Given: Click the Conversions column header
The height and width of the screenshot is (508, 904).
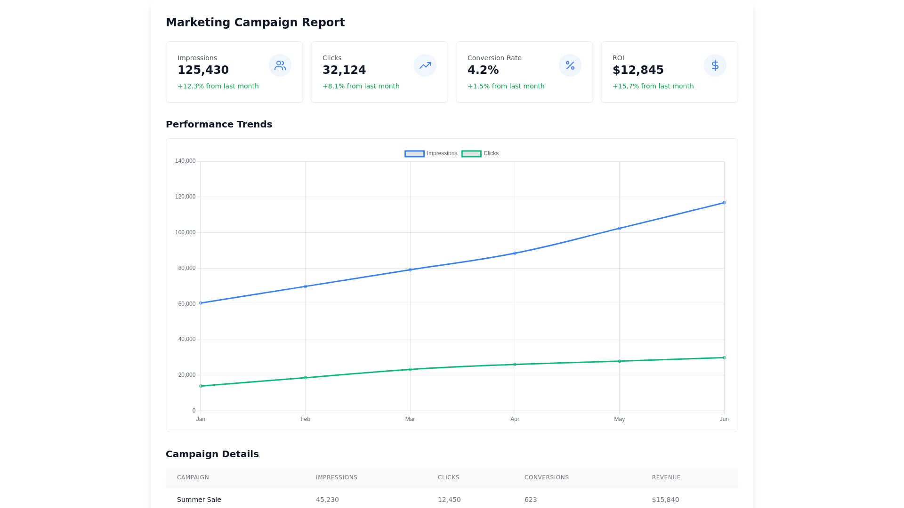Looking at the screenshot, I should click(x=547, y=477).
